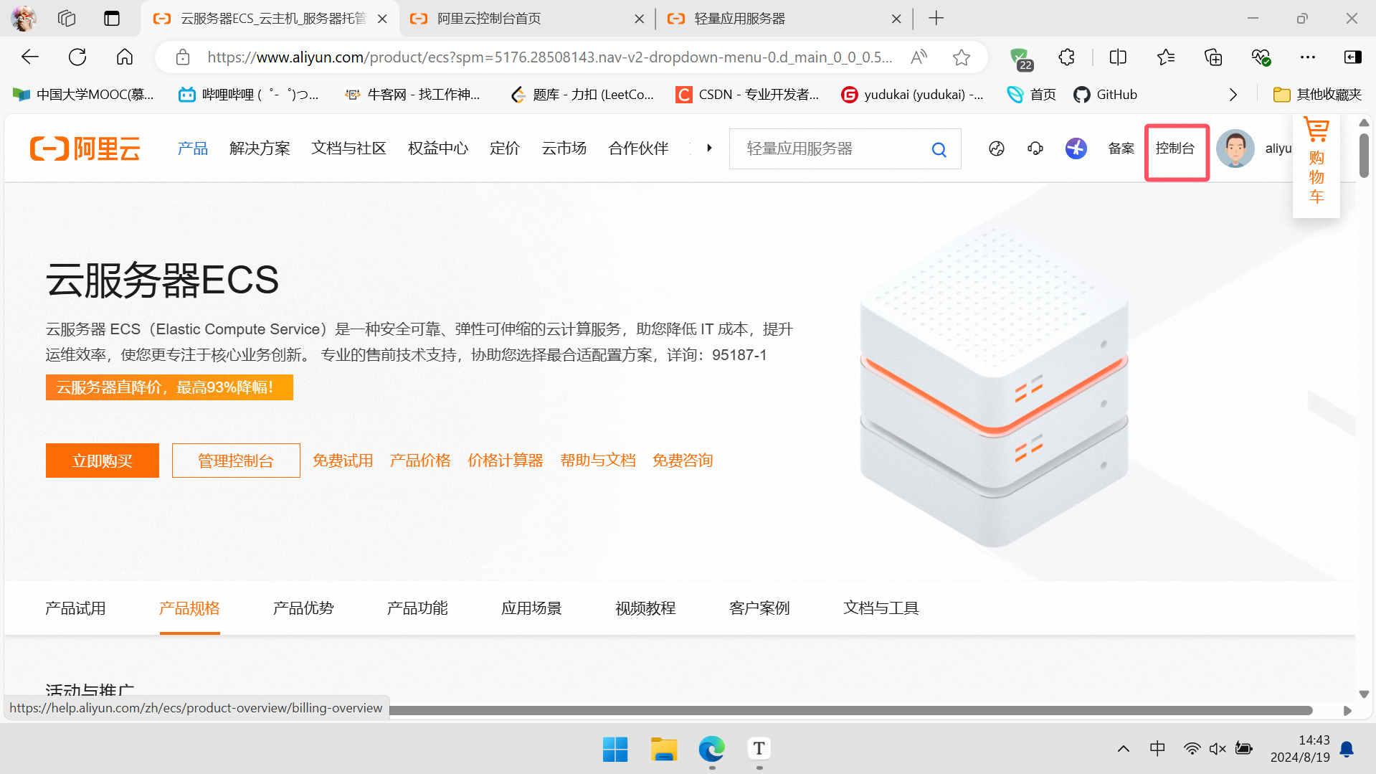Open the 合作伙伴 menu item
Image resolution: width=1376 pixels, height=774 pixels.
pyautogui.click(x=638, y=148)
